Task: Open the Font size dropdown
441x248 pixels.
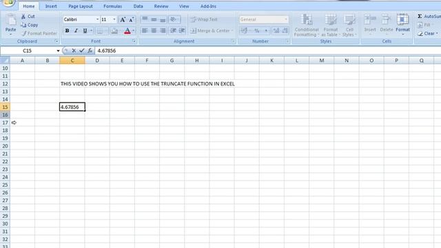Action: [x=114, y=19]
